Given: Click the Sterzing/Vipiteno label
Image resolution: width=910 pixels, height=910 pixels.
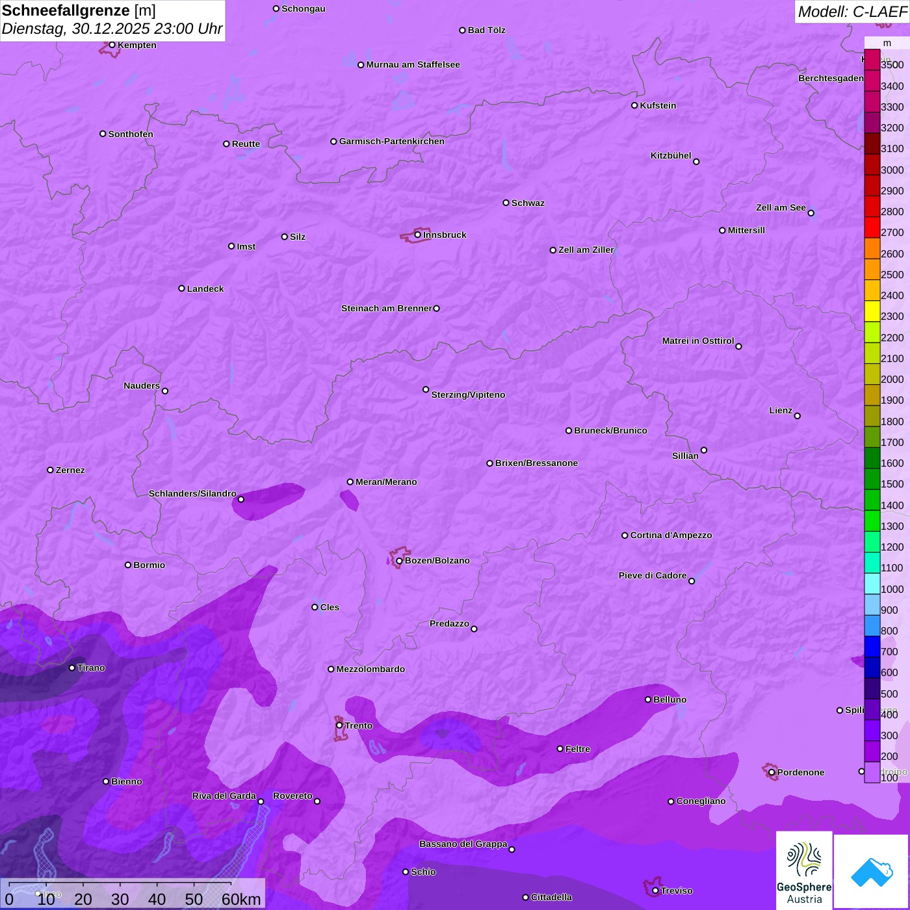Looking at the screenshot, I should [468, 395].
